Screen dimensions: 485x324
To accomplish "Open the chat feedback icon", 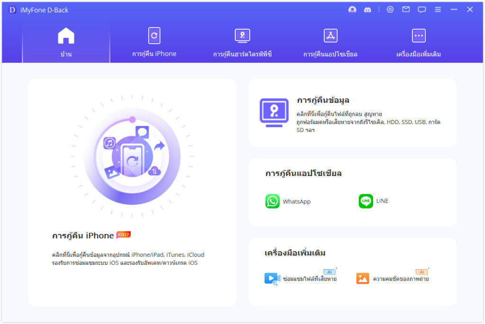I will coord(422,9).
